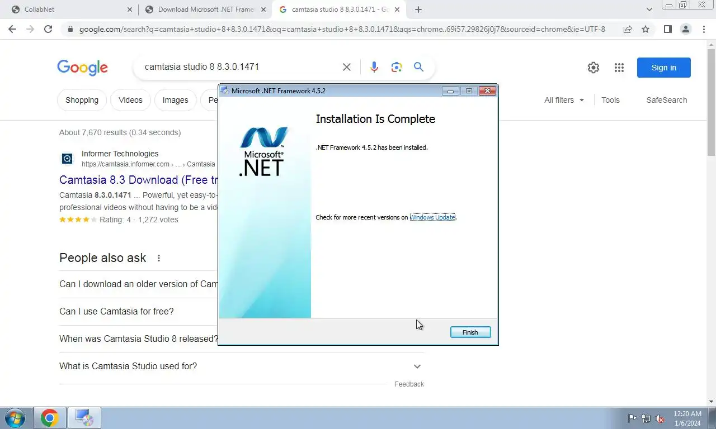Image resolution: width=716 pixels, height=429 pixels.
Task: Click the 'About 7,670 results' text
Action: (120, 132)
